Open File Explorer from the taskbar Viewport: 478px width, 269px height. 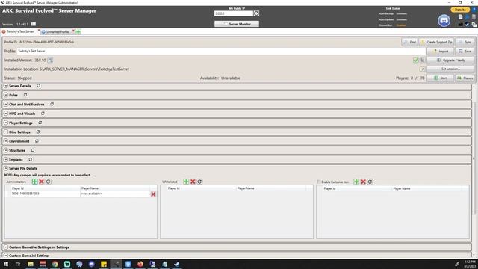pyautogui.click(x=31, y=264)
